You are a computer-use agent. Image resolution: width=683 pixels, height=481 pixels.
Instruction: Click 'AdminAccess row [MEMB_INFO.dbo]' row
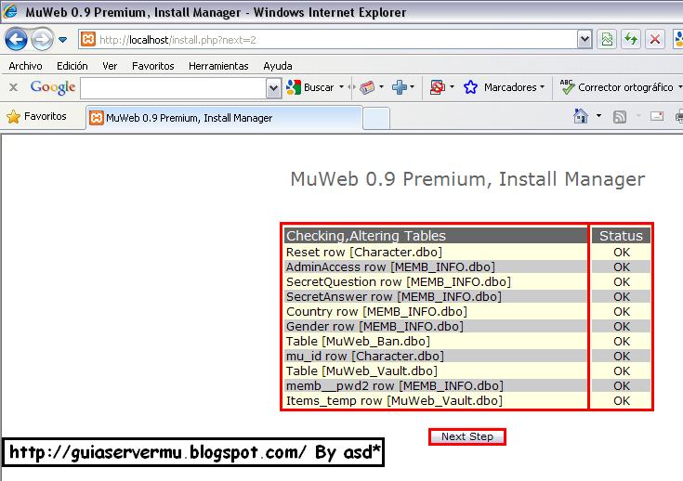click(436, 266)
